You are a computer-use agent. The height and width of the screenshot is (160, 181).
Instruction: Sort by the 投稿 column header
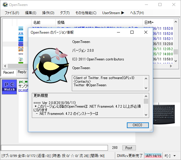[x=99, y=22]
